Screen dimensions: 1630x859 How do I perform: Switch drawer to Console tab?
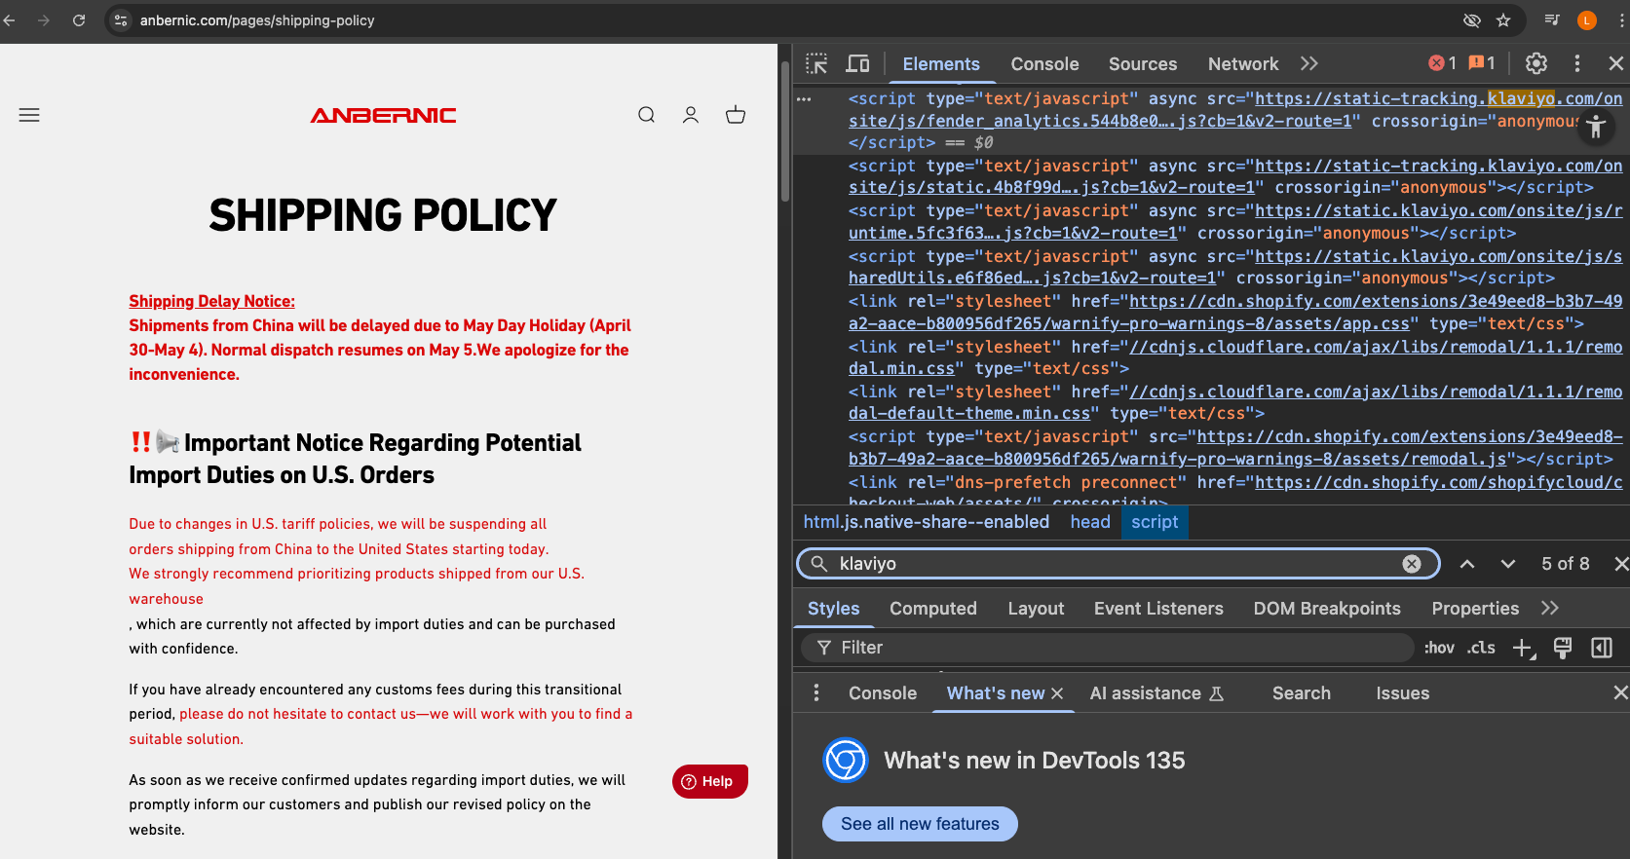pyautogui.click(x=883, y=693)
